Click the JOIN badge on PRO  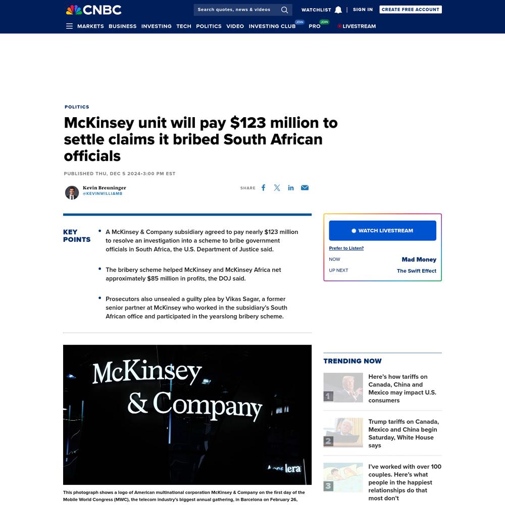pyautogui.click(x=324, y=22)
